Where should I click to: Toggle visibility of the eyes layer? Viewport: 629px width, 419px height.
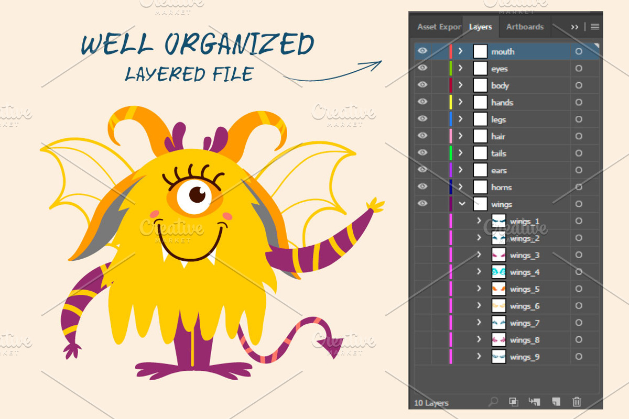coord(422,68)
